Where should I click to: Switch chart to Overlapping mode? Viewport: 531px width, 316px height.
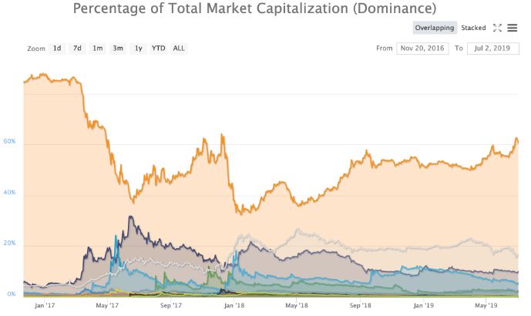[x=435, y=28]
